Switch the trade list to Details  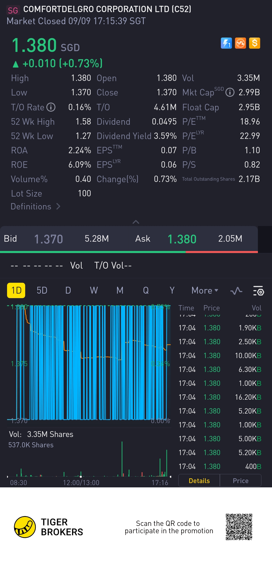point(199,481)
